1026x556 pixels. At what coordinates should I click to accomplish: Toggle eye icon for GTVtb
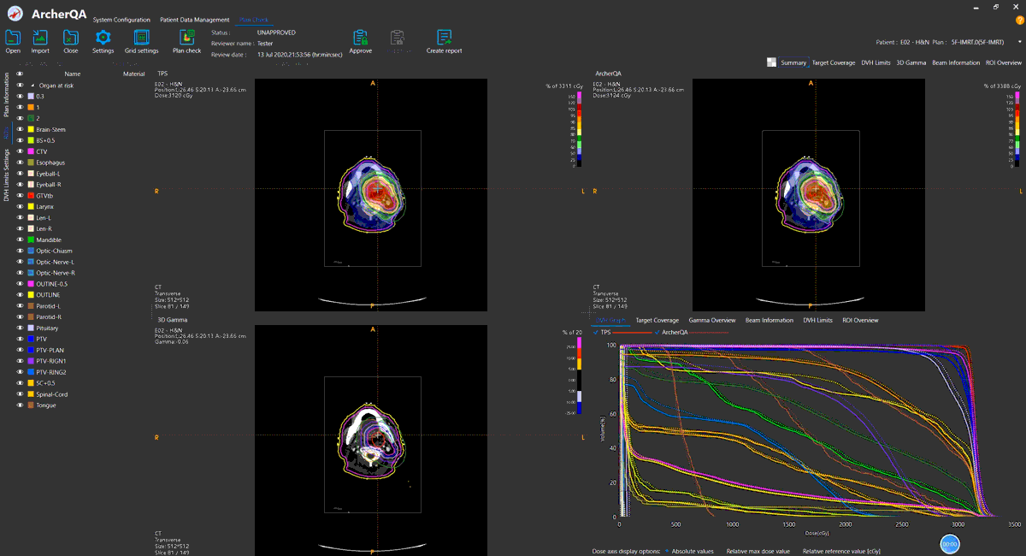(20, 196)
